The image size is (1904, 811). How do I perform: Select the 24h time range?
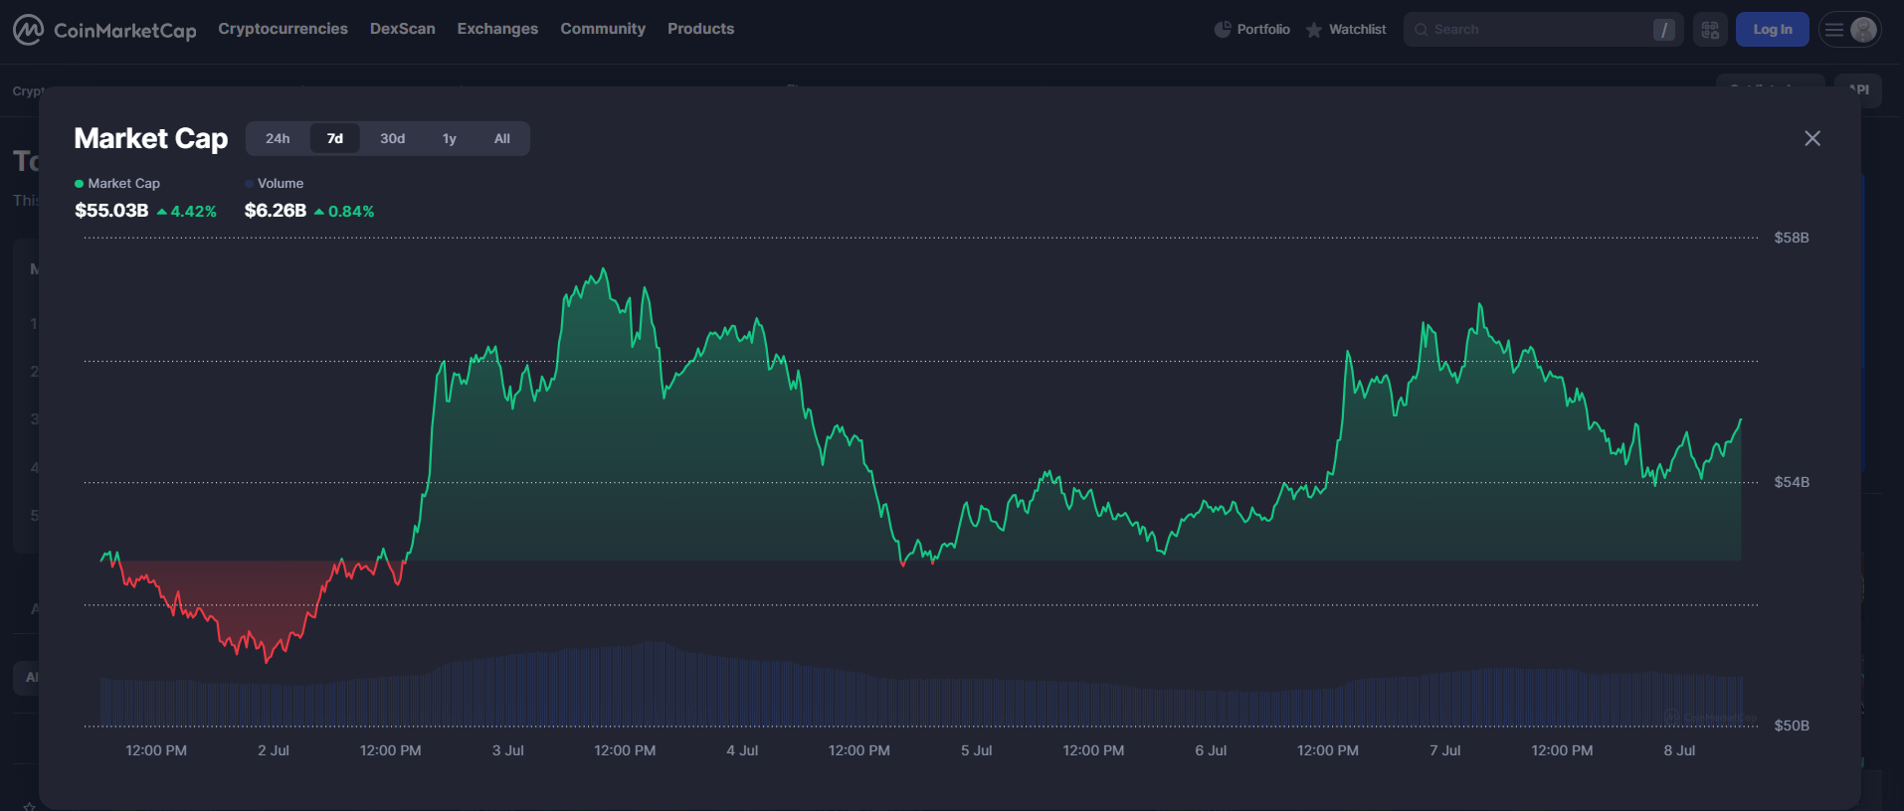278,139
